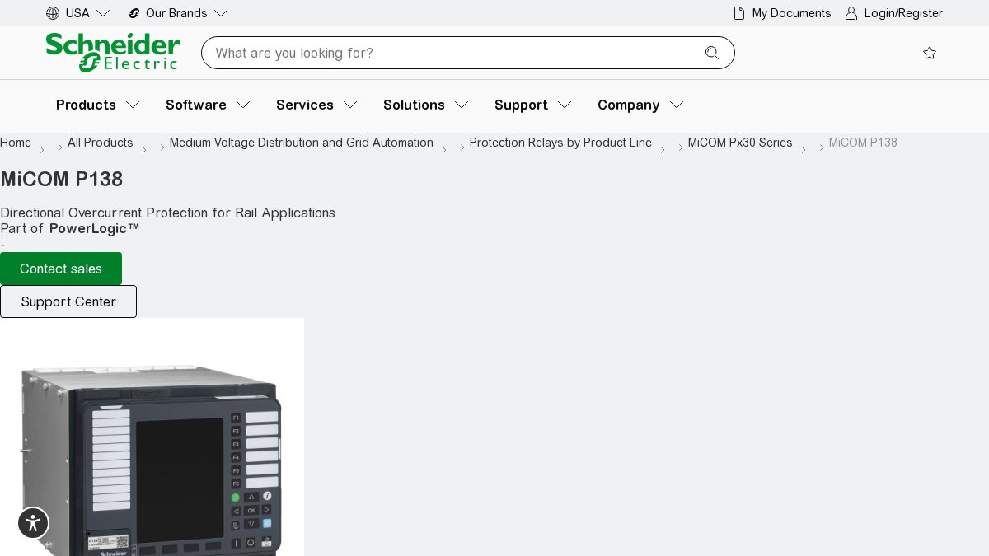Expand the Our Brands dropdown chevron

pyautogui.click(x=220, y=13)
